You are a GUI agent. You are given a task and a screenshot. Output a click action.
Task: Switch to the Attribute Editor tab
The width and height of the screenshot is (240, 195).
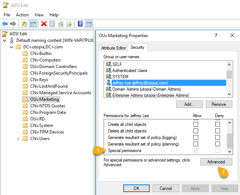(113, 48)
